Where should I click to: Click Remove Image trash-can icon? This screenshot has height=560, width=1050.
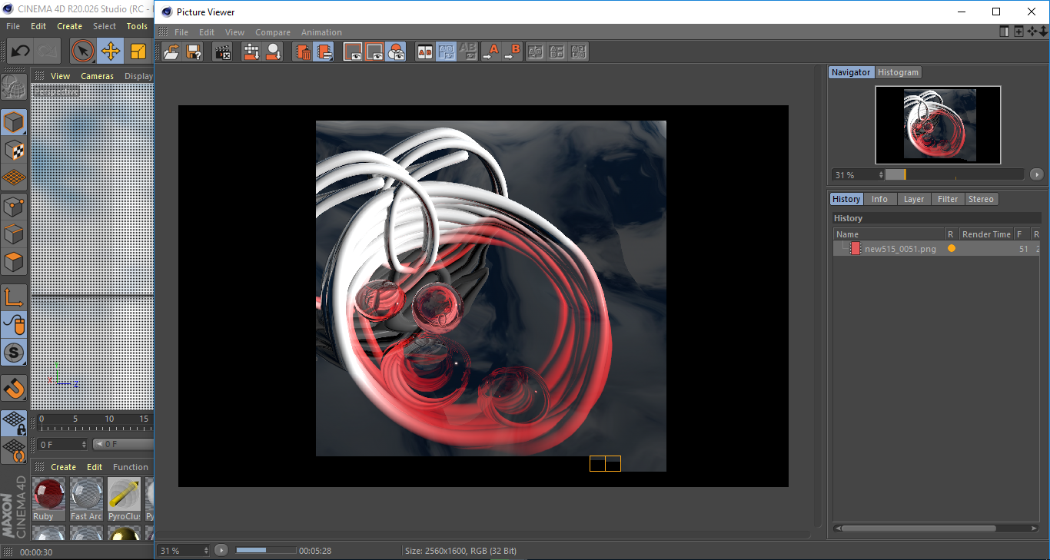click(303, 52)
